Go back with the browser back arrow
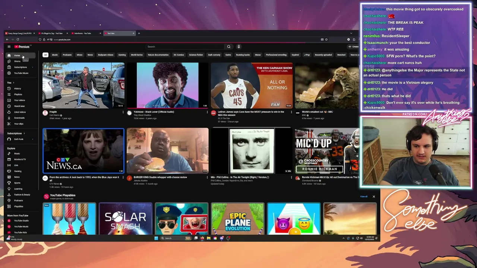Image resolution: width=477 pixels, height=268 pixels. click(7, 39)
